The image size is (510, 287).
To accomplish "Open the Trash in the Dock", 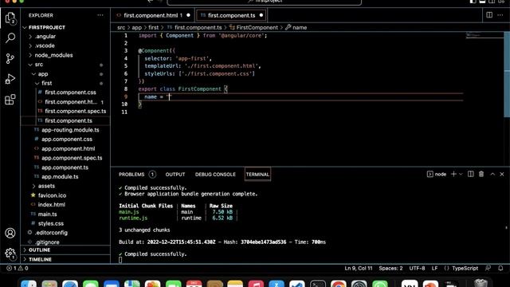I will (481, 283).
